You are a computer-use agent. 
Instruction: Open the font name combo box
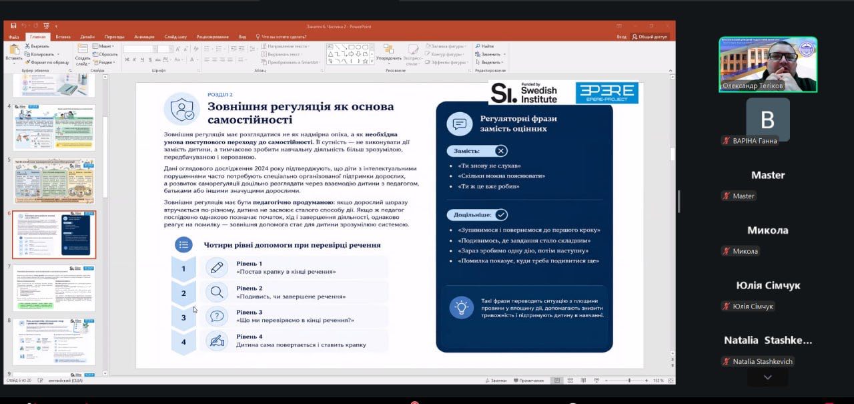139,49
